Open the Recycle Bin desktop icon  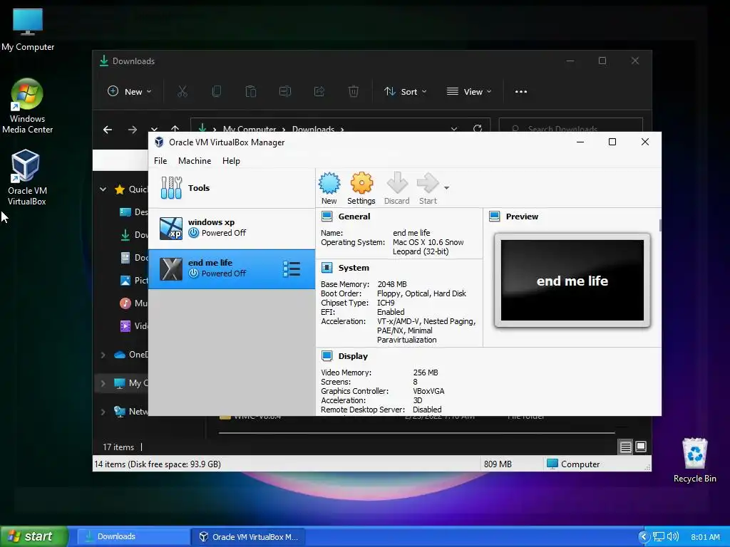694,461
